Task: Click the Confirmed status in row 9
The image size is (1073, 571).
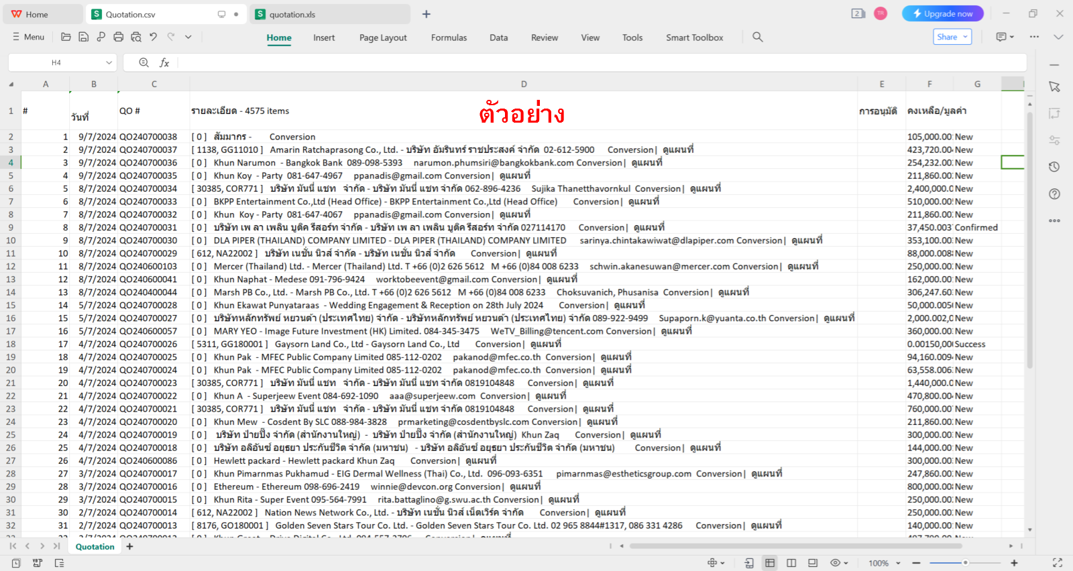Action: 976,227
